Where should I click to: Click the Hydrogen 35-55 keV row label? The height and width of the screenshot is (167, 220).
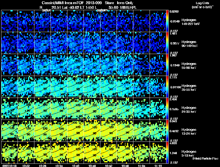point(189,88)
